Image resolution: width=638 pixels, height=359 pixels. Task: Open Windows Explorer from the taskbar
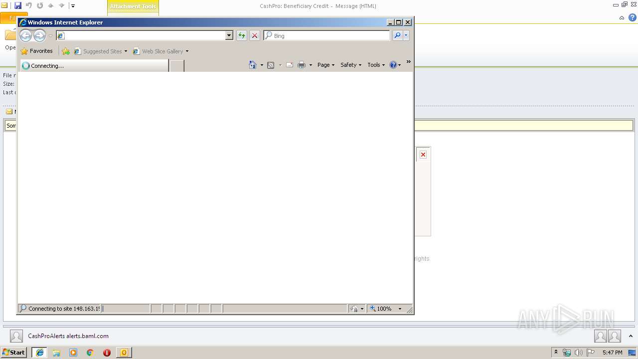[x=56, y=352]
